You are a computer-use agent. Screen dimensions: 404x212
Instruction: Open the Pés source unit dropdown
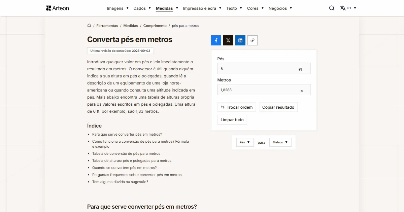point(245,142)
